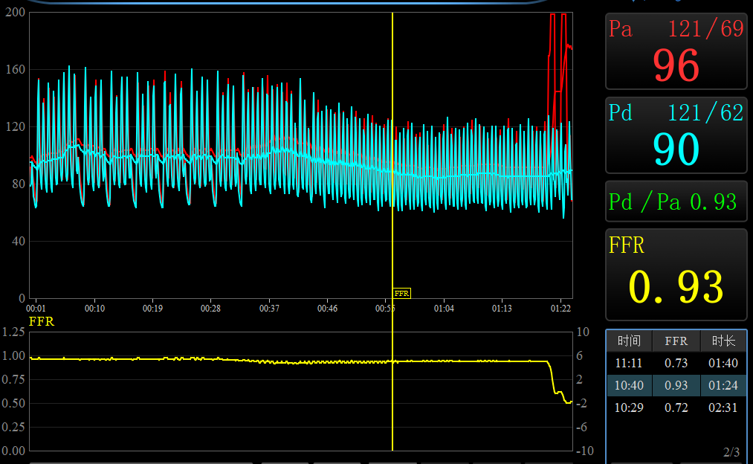Click the large FFR 0.93 value panel

(676, 274)
